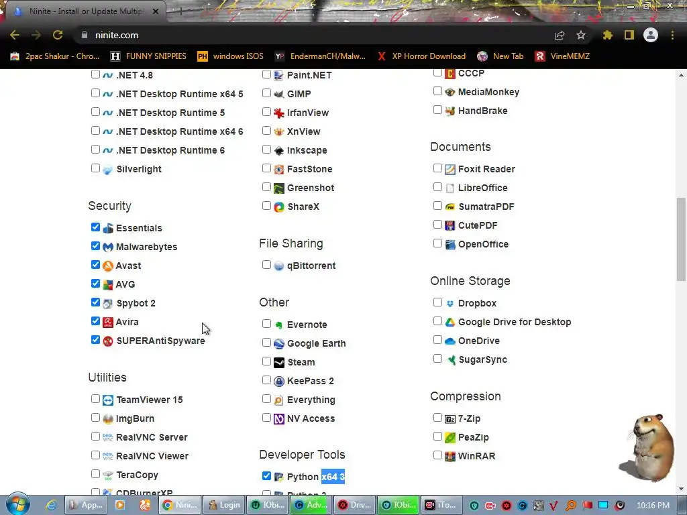Bookmark this page with the star
The height and width of the screenshot is (515, 687).
(x=581, y=35)
